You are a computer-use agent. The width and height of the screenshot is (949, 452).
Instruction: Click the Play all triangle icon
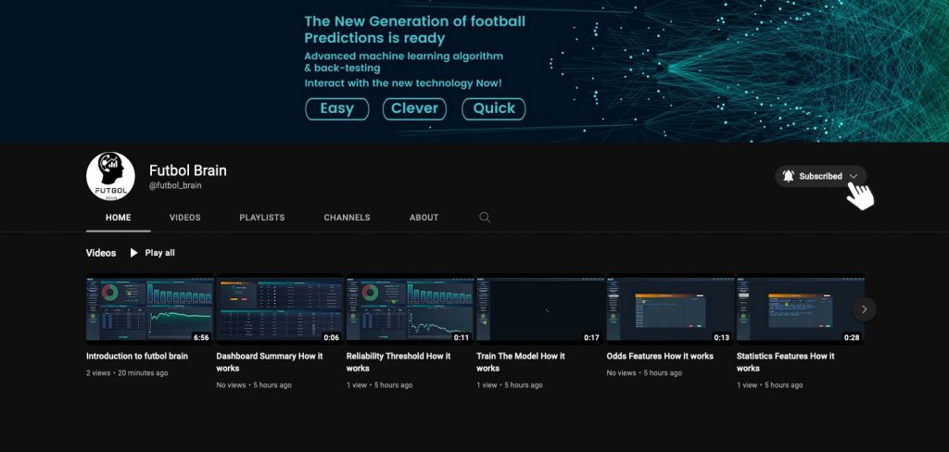(x=133, y=253)
